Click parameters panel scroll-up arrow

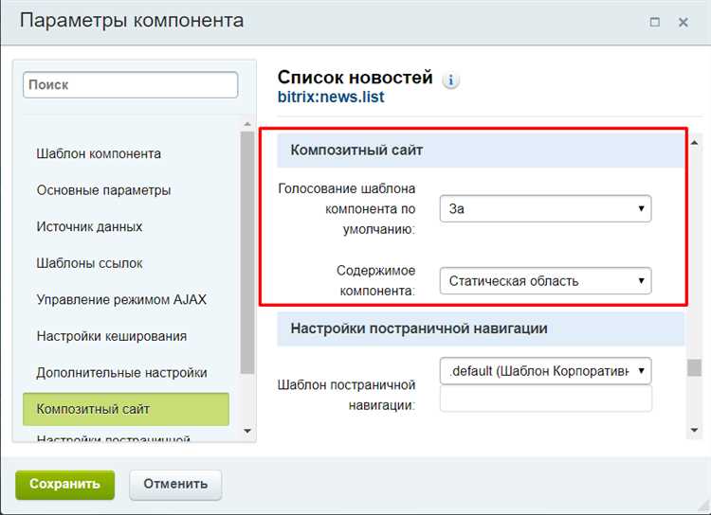click(694, 143)
